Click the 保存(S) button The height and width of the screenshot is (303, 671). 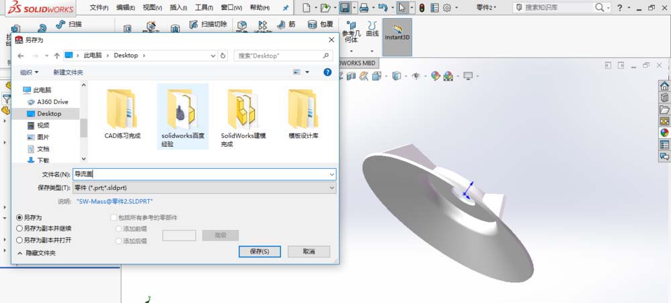coord(259,251)
